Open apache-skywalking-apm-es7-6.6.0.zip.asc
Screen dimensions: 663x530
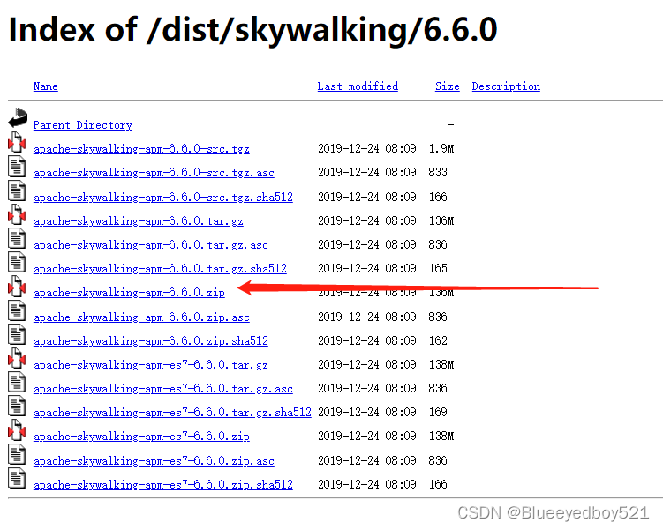[x=154, y=460]
